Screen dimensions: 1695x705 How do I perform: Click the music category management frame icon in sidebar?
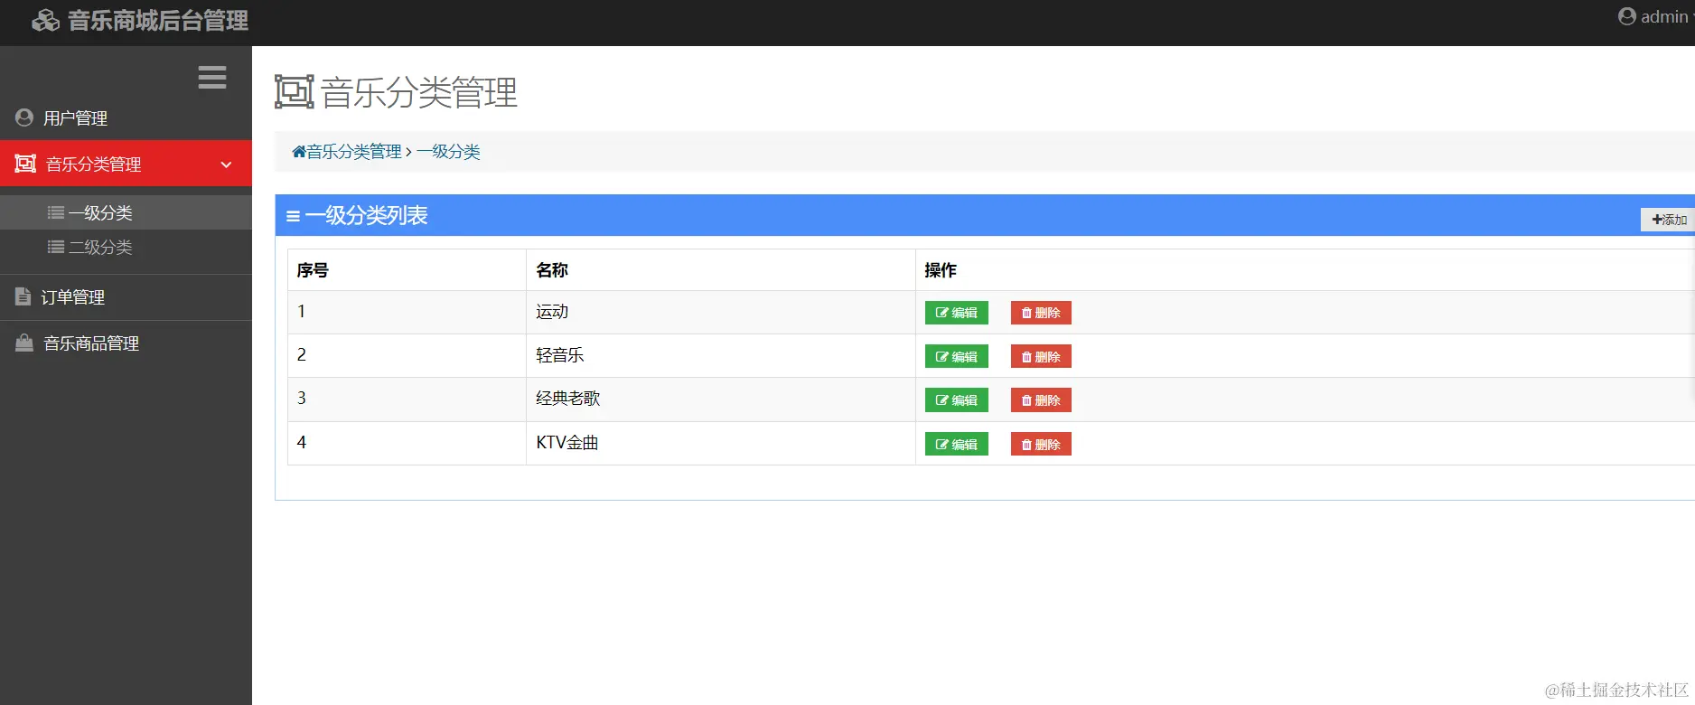pos(25,164)
